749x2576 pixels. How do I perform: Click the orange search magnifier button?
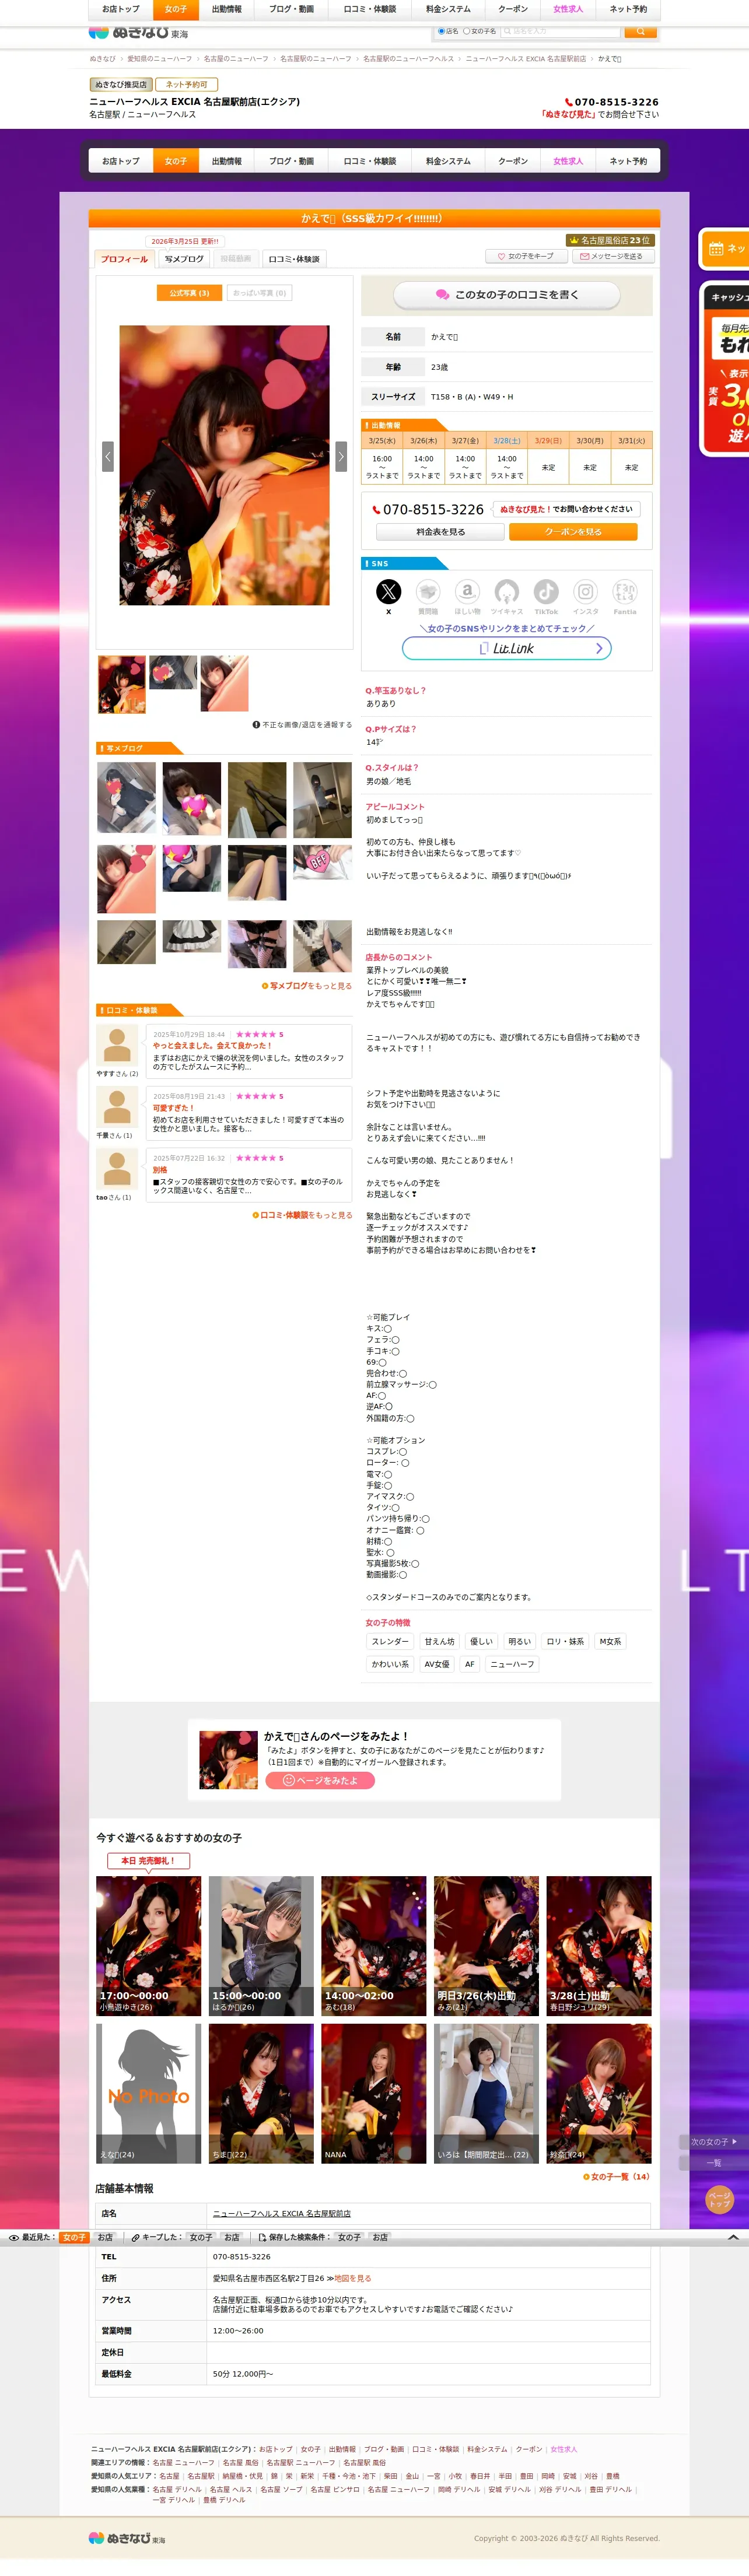click(640, 31)
